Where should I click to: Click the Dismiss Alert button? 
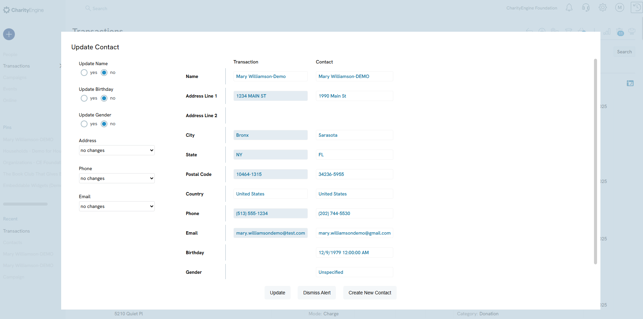(317, 293)
